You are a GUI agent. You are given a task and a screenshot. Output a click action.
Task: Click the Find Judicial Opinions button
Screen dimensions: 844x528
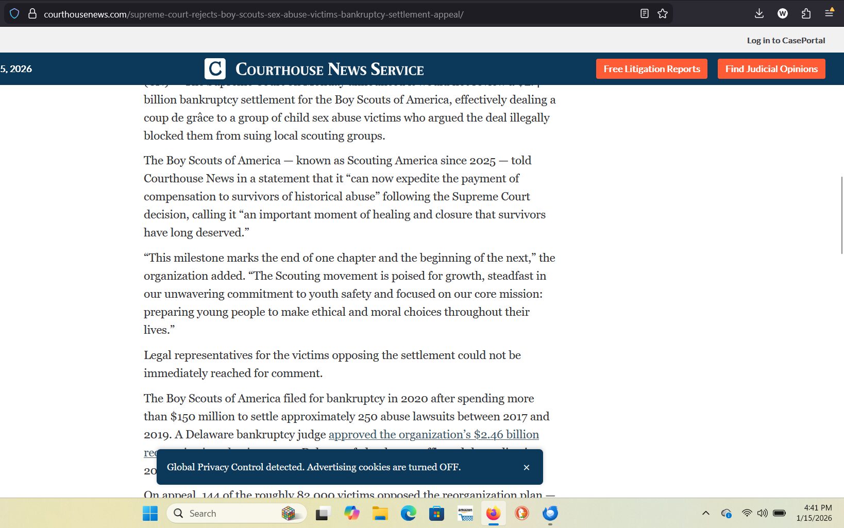coord(771,69)
